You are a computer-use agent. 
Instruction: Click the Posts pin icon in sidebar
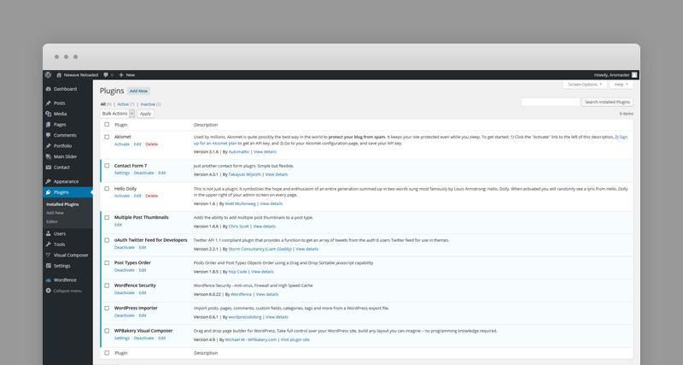49,103
